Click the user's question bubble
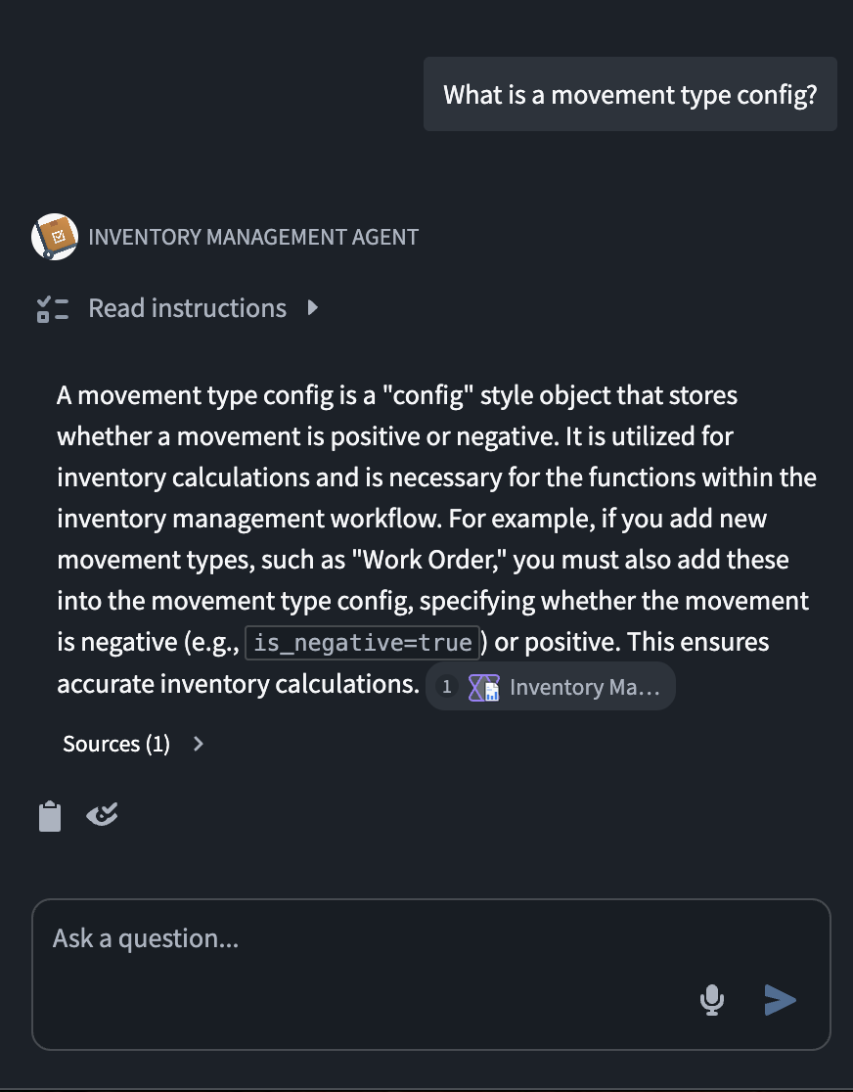The width and height of the screenshot is (853, 1092). (x=630, y=94)
